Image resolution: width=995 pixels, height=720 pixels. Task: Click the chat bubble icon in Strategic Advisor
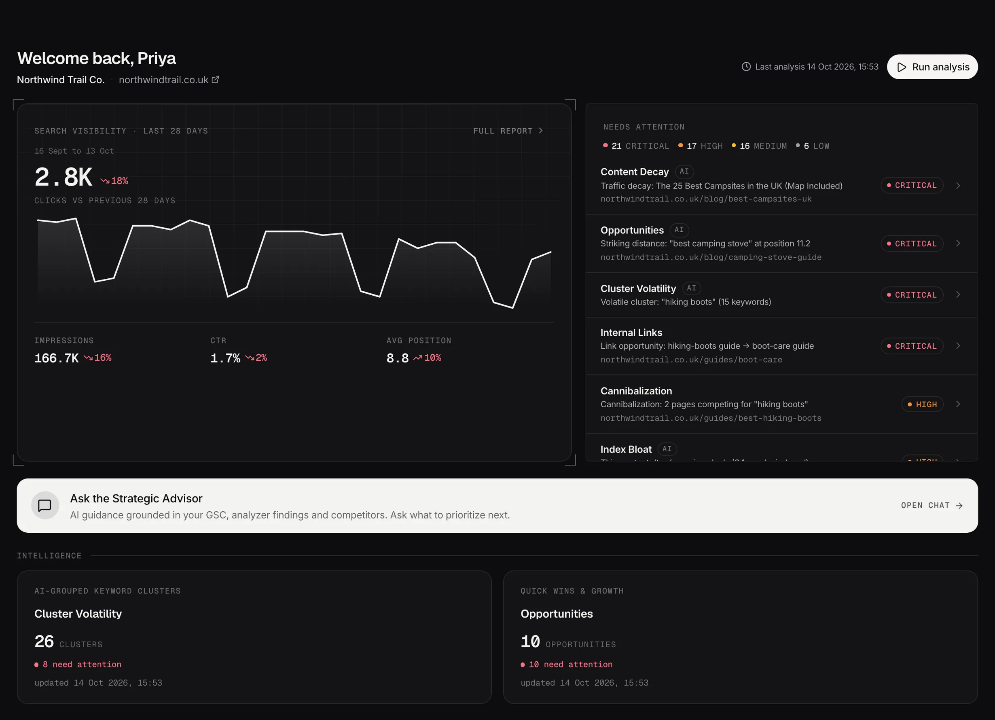45,506
